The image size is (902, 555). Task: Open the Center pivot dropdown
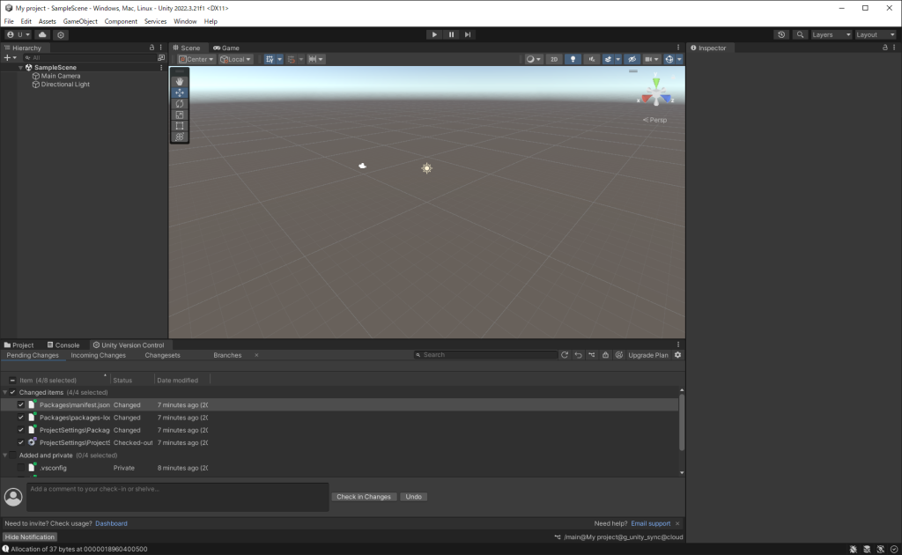[196, 59]
